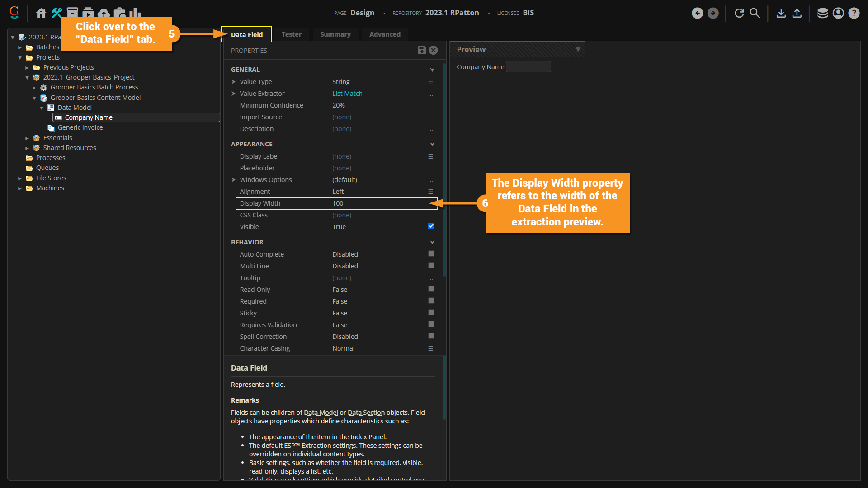Save properties with the disk icon
Viewport: 868px width, 488px height.
coord(421,50)
